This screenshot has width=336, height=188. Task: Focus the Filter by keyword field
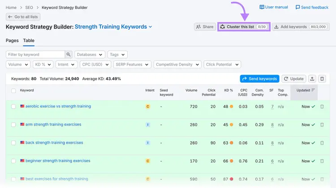point(35,55)
